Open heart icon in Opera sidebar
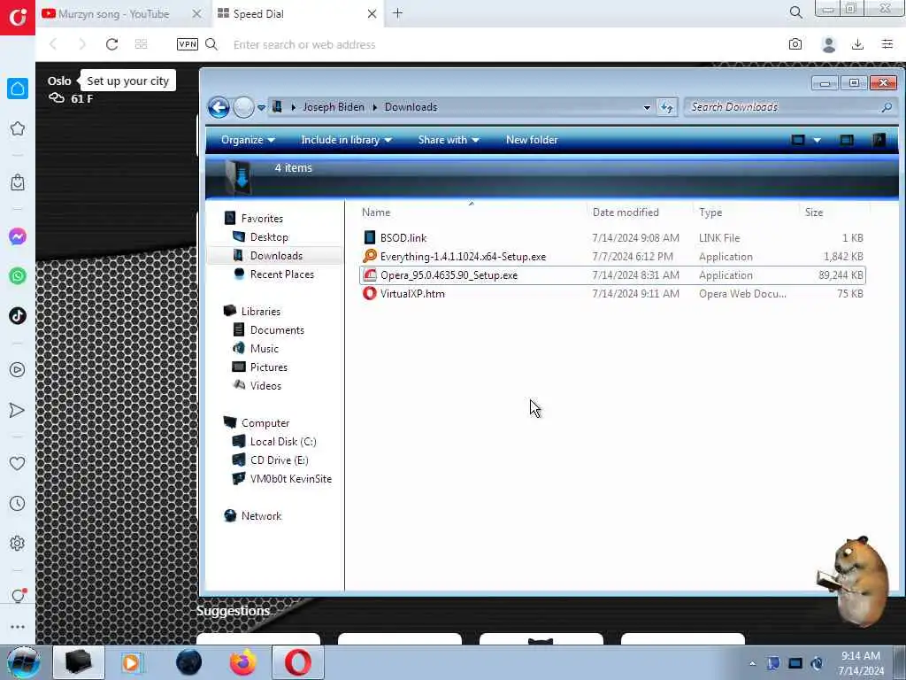This screenshot has width=906, height=680. click(x=18, y=463)
